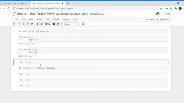The height and width of the screenshot is (103, 184).
Task: Open the Widgets menu
Action: coord(66,19)
